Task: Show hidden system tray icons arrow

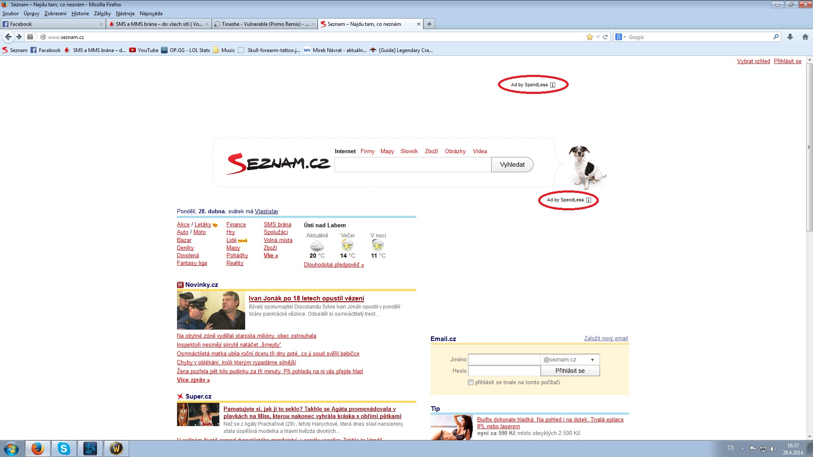Action: pos(742,449)
